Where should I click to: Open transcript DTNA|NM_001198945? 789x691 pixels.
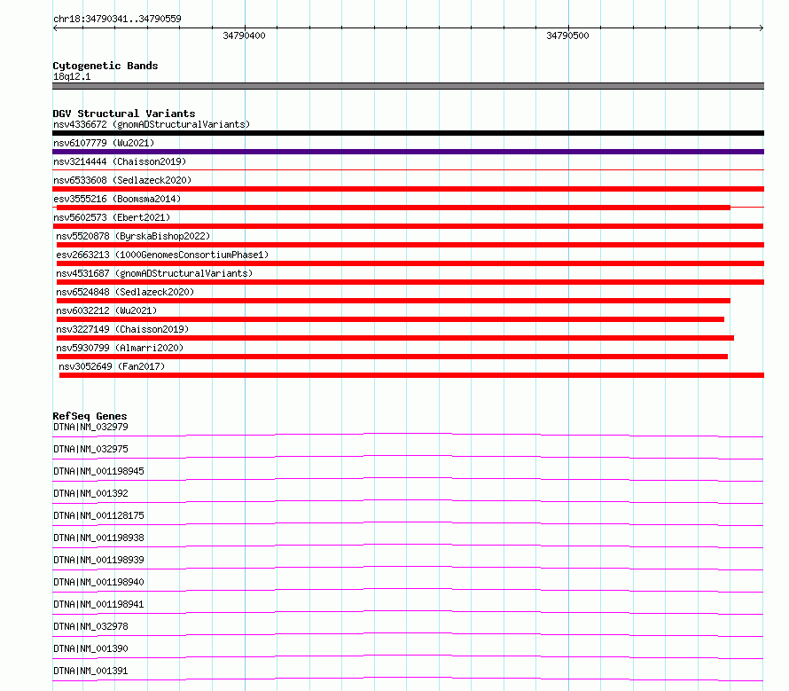tap(98, 471)
